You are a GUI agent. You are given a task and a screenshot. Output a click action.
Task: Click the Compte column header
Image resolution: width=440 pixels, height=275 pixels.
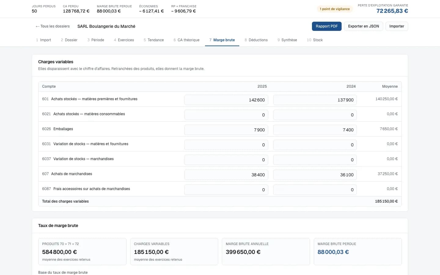49,86
